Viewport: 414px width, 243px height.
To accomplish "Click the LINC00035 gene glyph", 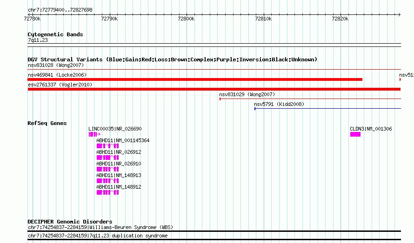I will (94, 134).
